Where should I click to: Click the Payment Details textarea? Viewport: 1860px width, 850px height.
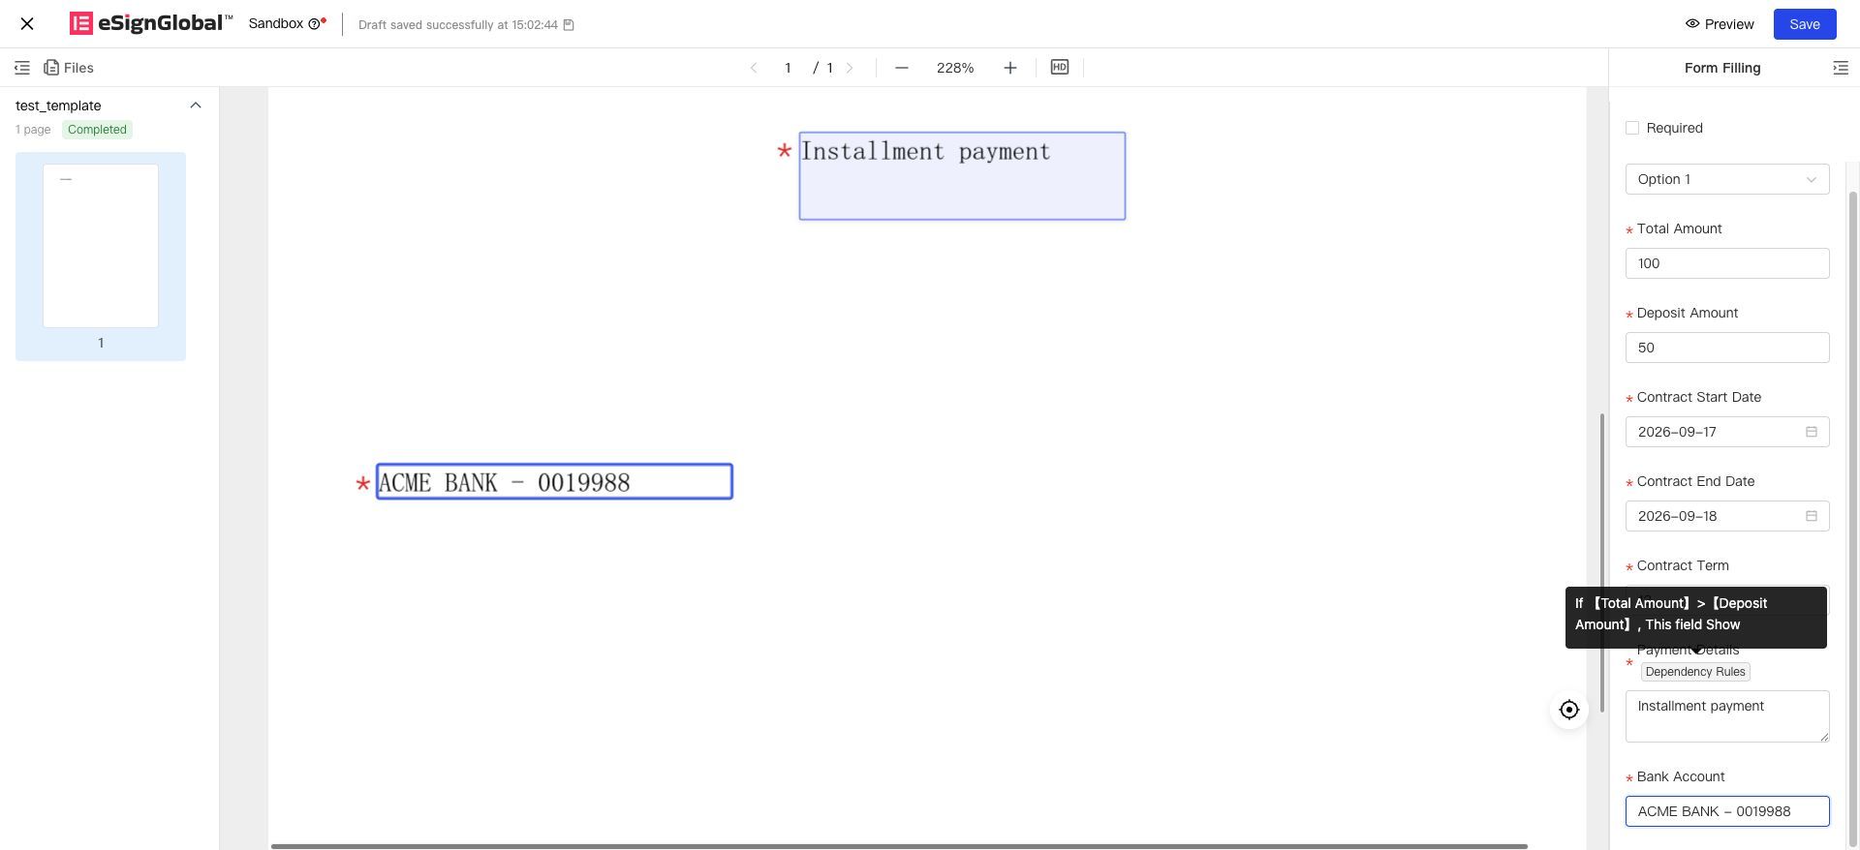pos(1727,716)
